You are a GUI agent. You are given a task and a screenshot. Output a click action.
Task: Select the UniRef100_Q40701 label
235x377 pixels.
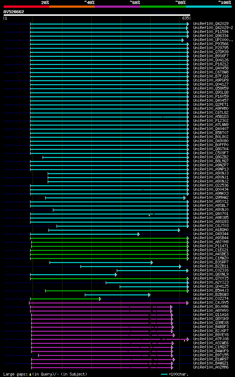(x=211, y=213)
